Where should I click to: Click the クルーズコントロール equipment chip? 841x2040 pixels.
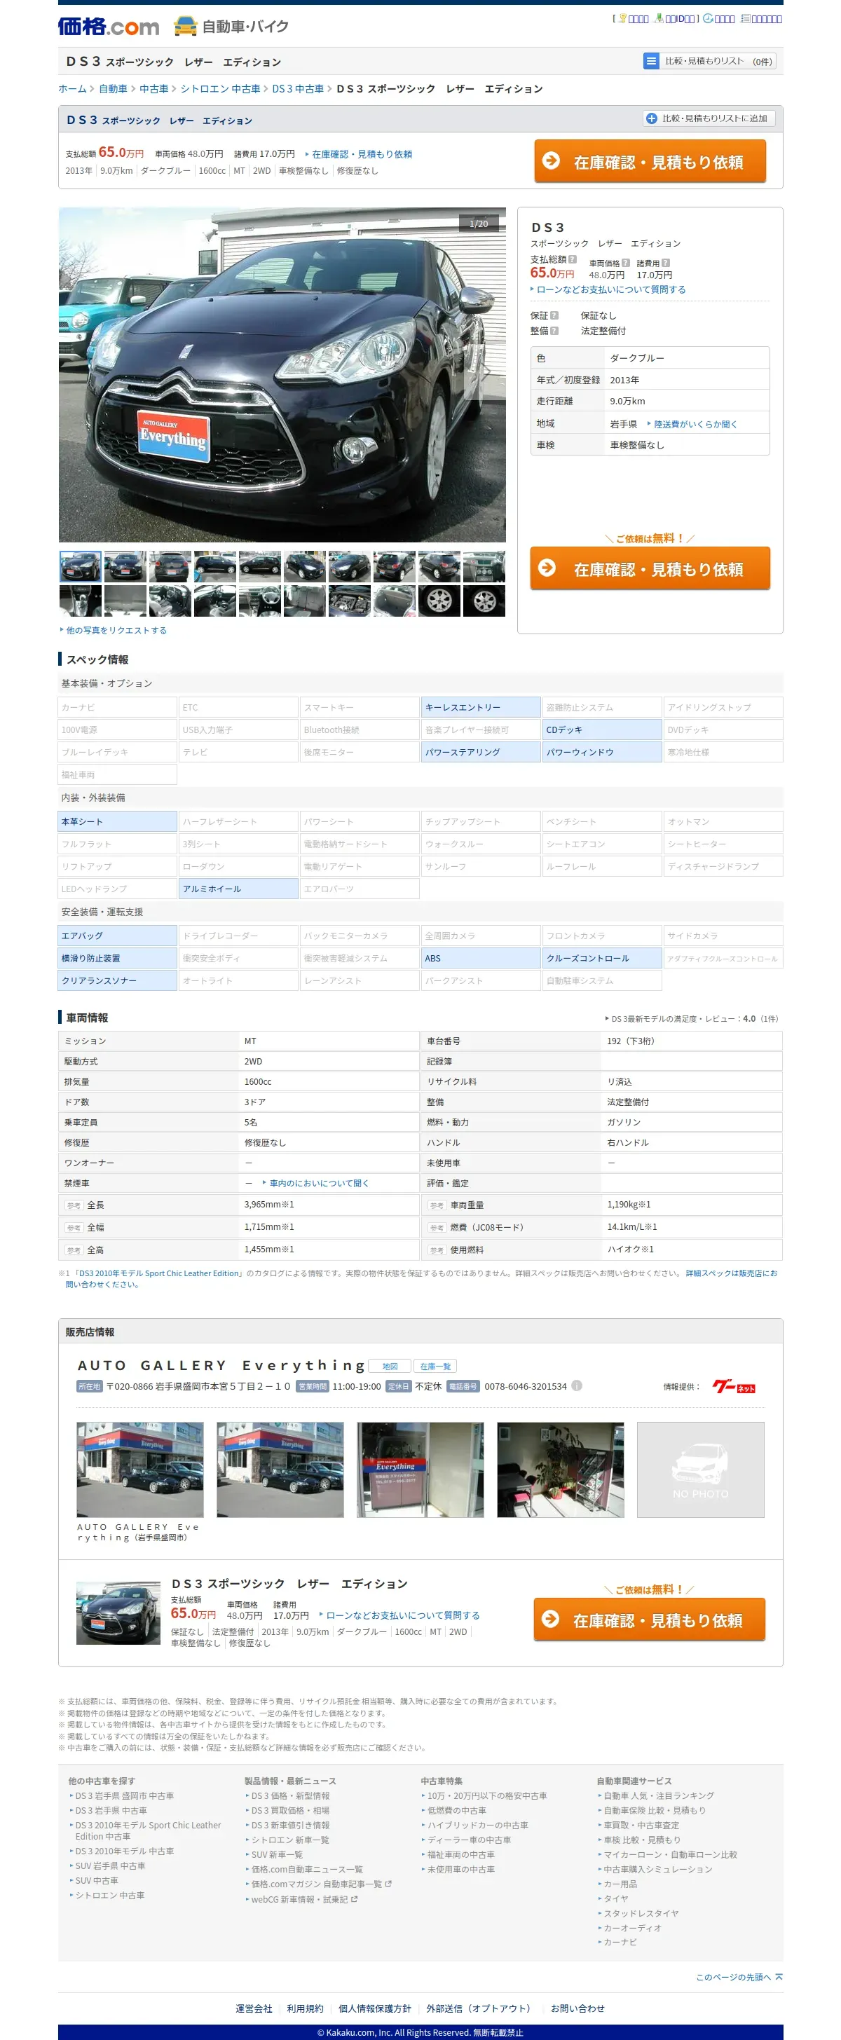[601, 958]
